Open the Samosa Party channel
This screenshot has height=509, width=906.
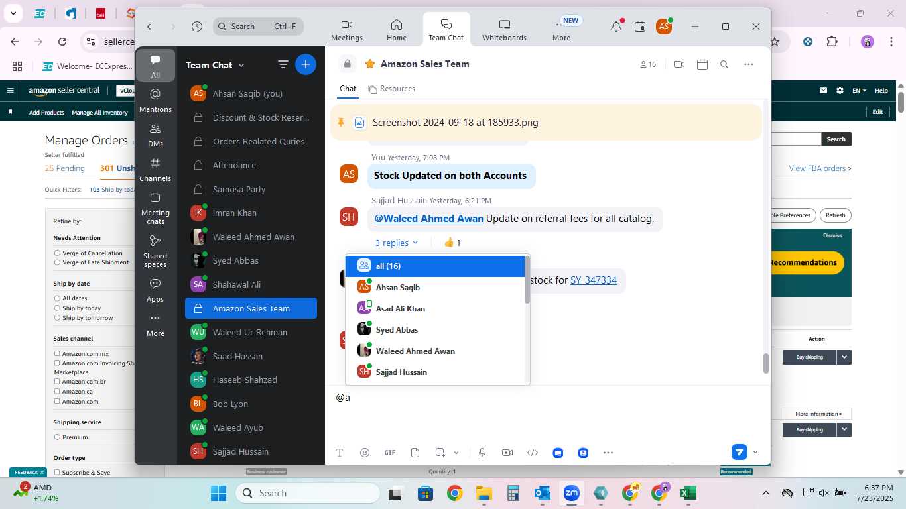251,190
